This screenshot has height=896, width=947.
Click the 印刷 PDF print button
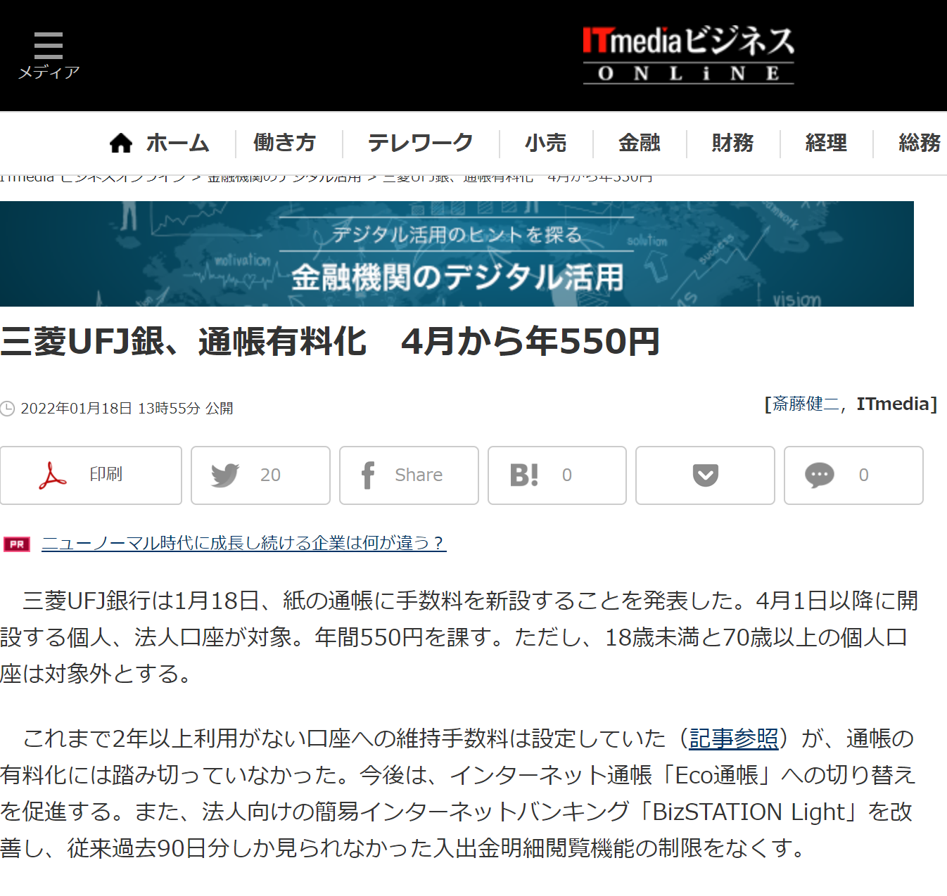coord(91,475)
